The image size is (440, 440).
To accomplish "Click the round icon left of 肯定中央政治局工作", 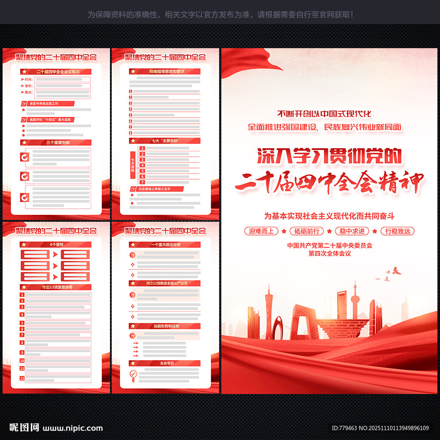I will (x=24, y=104).
